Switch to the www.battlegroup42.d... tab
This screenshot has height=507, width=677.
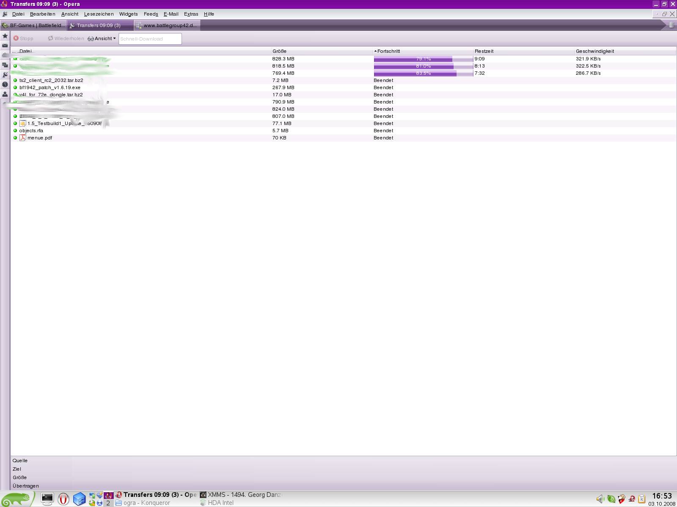(x=167, y=25)
